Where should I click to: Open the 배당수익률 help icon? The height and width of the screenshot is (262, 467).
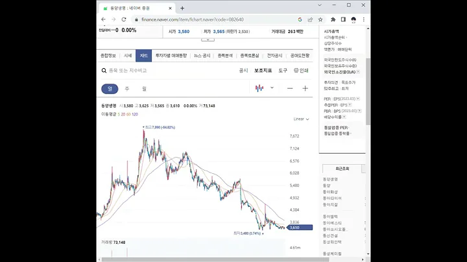(x=344, y=117)
